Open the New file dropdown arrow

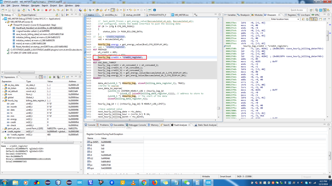point(6,10)
